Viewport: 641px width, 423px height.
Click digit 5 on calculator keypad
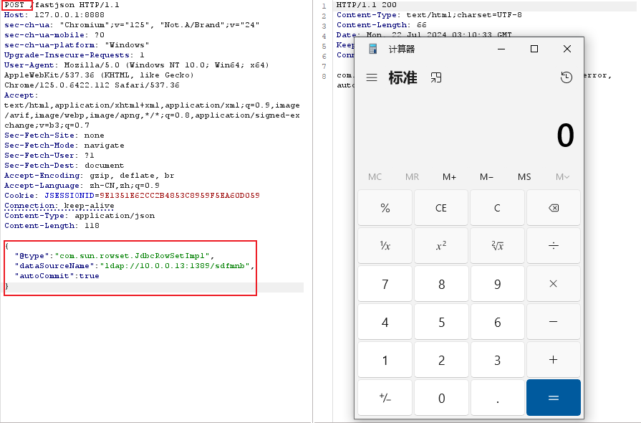(x=441, y=321)
